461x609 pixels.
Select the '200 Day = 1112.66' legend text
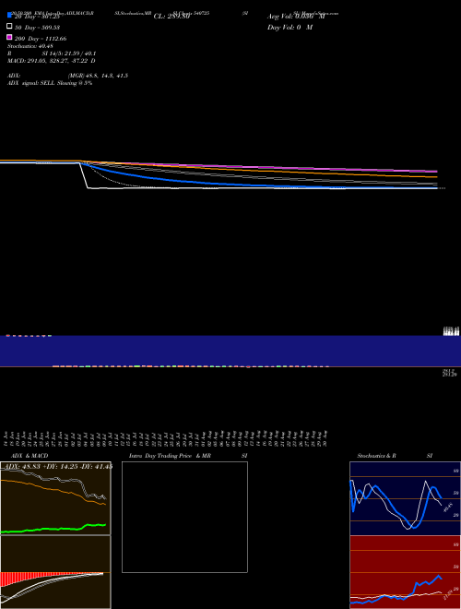[x=41, y=39]
